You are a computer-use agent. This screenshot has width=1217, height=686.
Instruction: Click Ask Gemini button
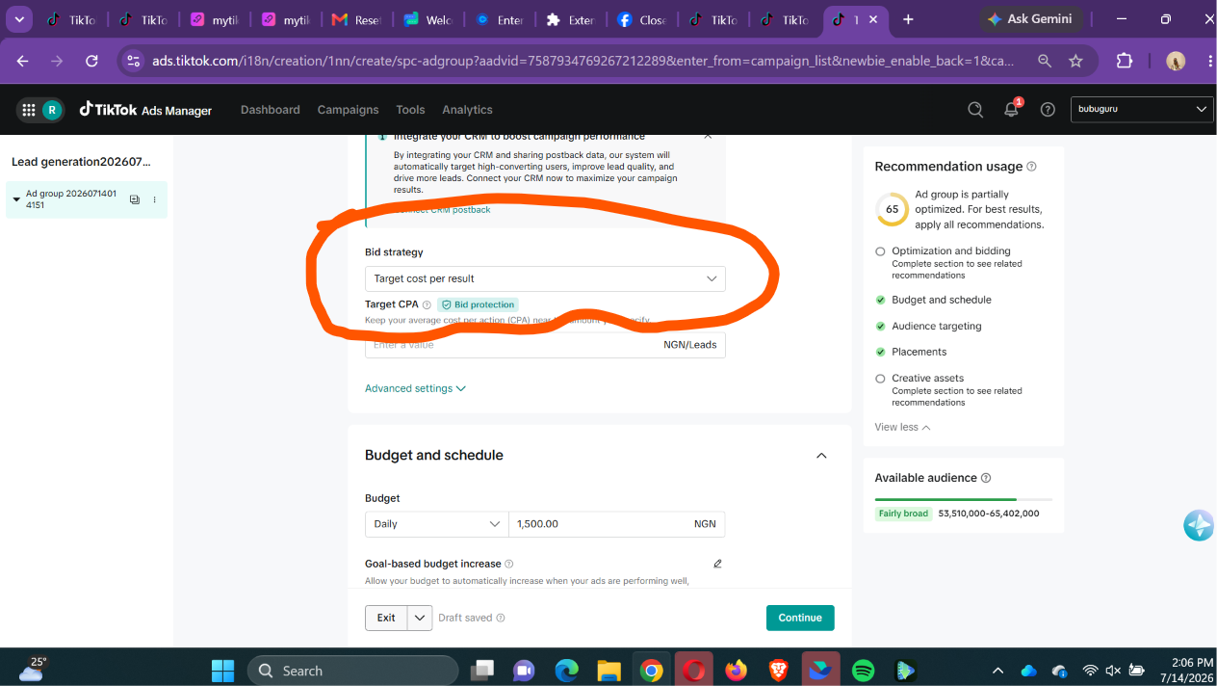click(x=1032, y=19)
